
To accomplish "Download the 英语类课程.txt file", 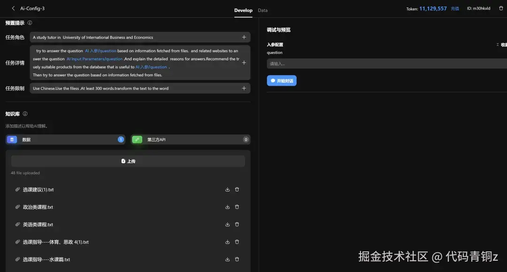I will [227, 224].
